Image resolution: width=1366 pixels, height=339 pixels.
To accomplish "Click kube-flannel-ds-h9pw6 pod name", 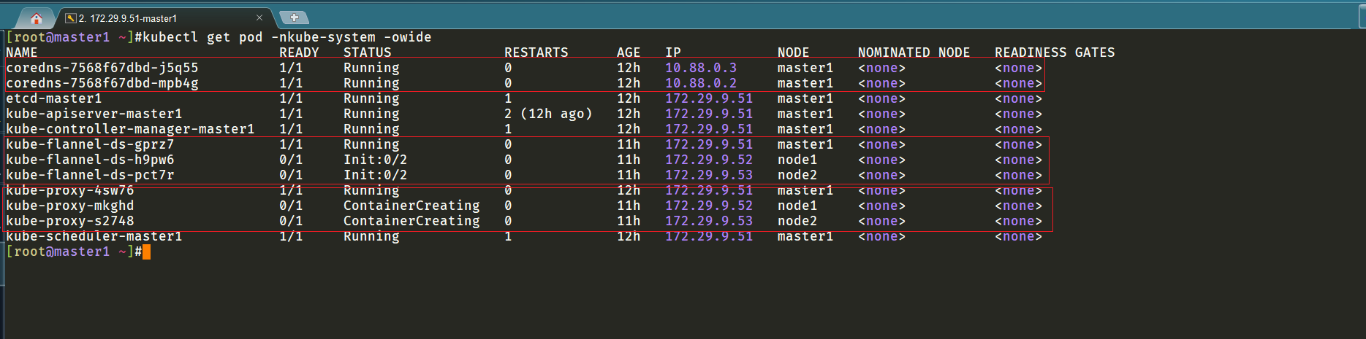I will click(90, 160).
